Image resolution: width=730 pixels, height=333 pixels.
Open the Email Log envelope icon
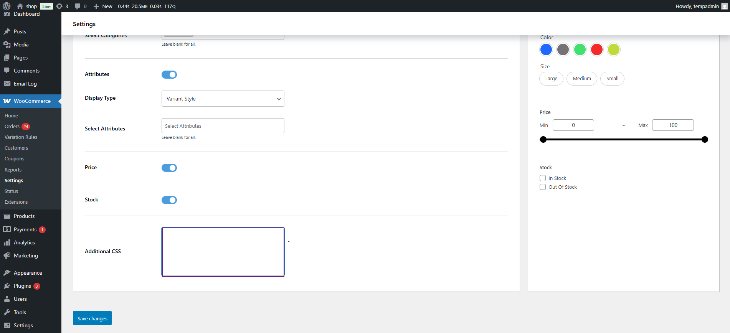7,84
